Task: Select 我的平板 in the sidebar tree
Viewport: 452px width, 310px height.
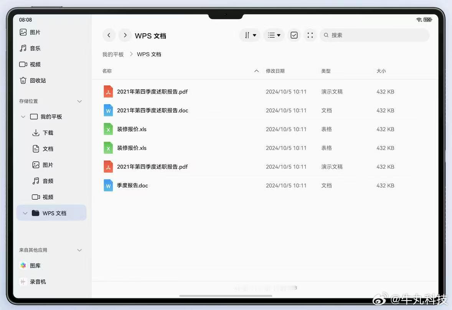Action: tap(46, 117)
